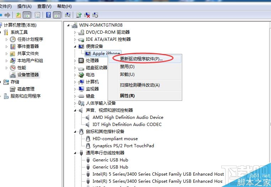Select DVD/CD-ROM 驱动器 label
The image size is (271, 187).
pos(108,32)
